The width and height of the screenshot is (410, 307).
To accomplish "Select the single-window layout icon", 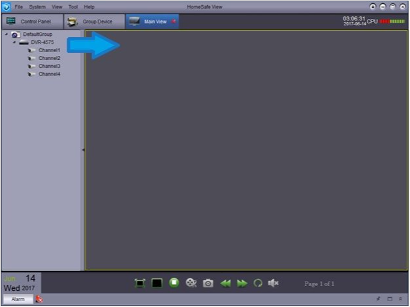I will (x=157, y=284).
